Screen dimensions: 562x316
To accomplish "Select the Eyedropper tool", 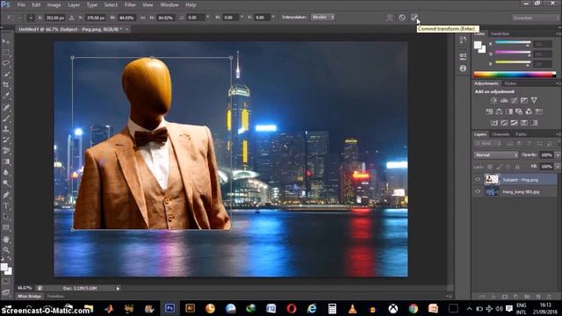I will click(6, 96).
